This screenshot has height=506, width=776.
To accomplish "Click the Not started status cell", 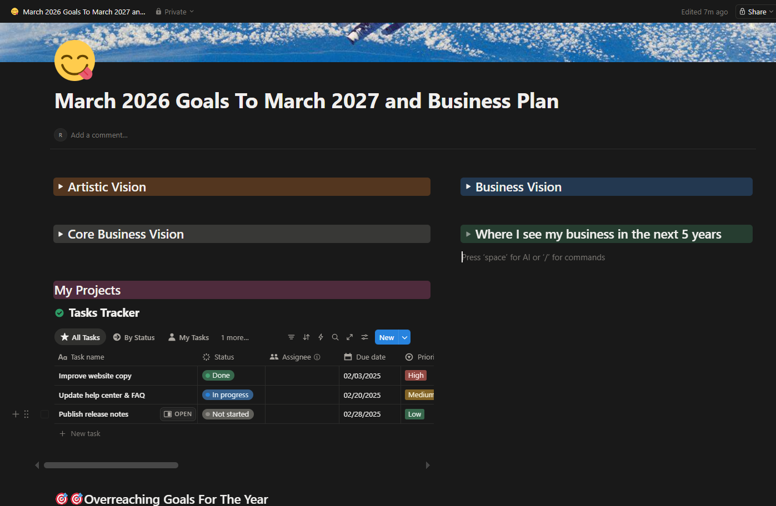I will [x=228, y=414].
